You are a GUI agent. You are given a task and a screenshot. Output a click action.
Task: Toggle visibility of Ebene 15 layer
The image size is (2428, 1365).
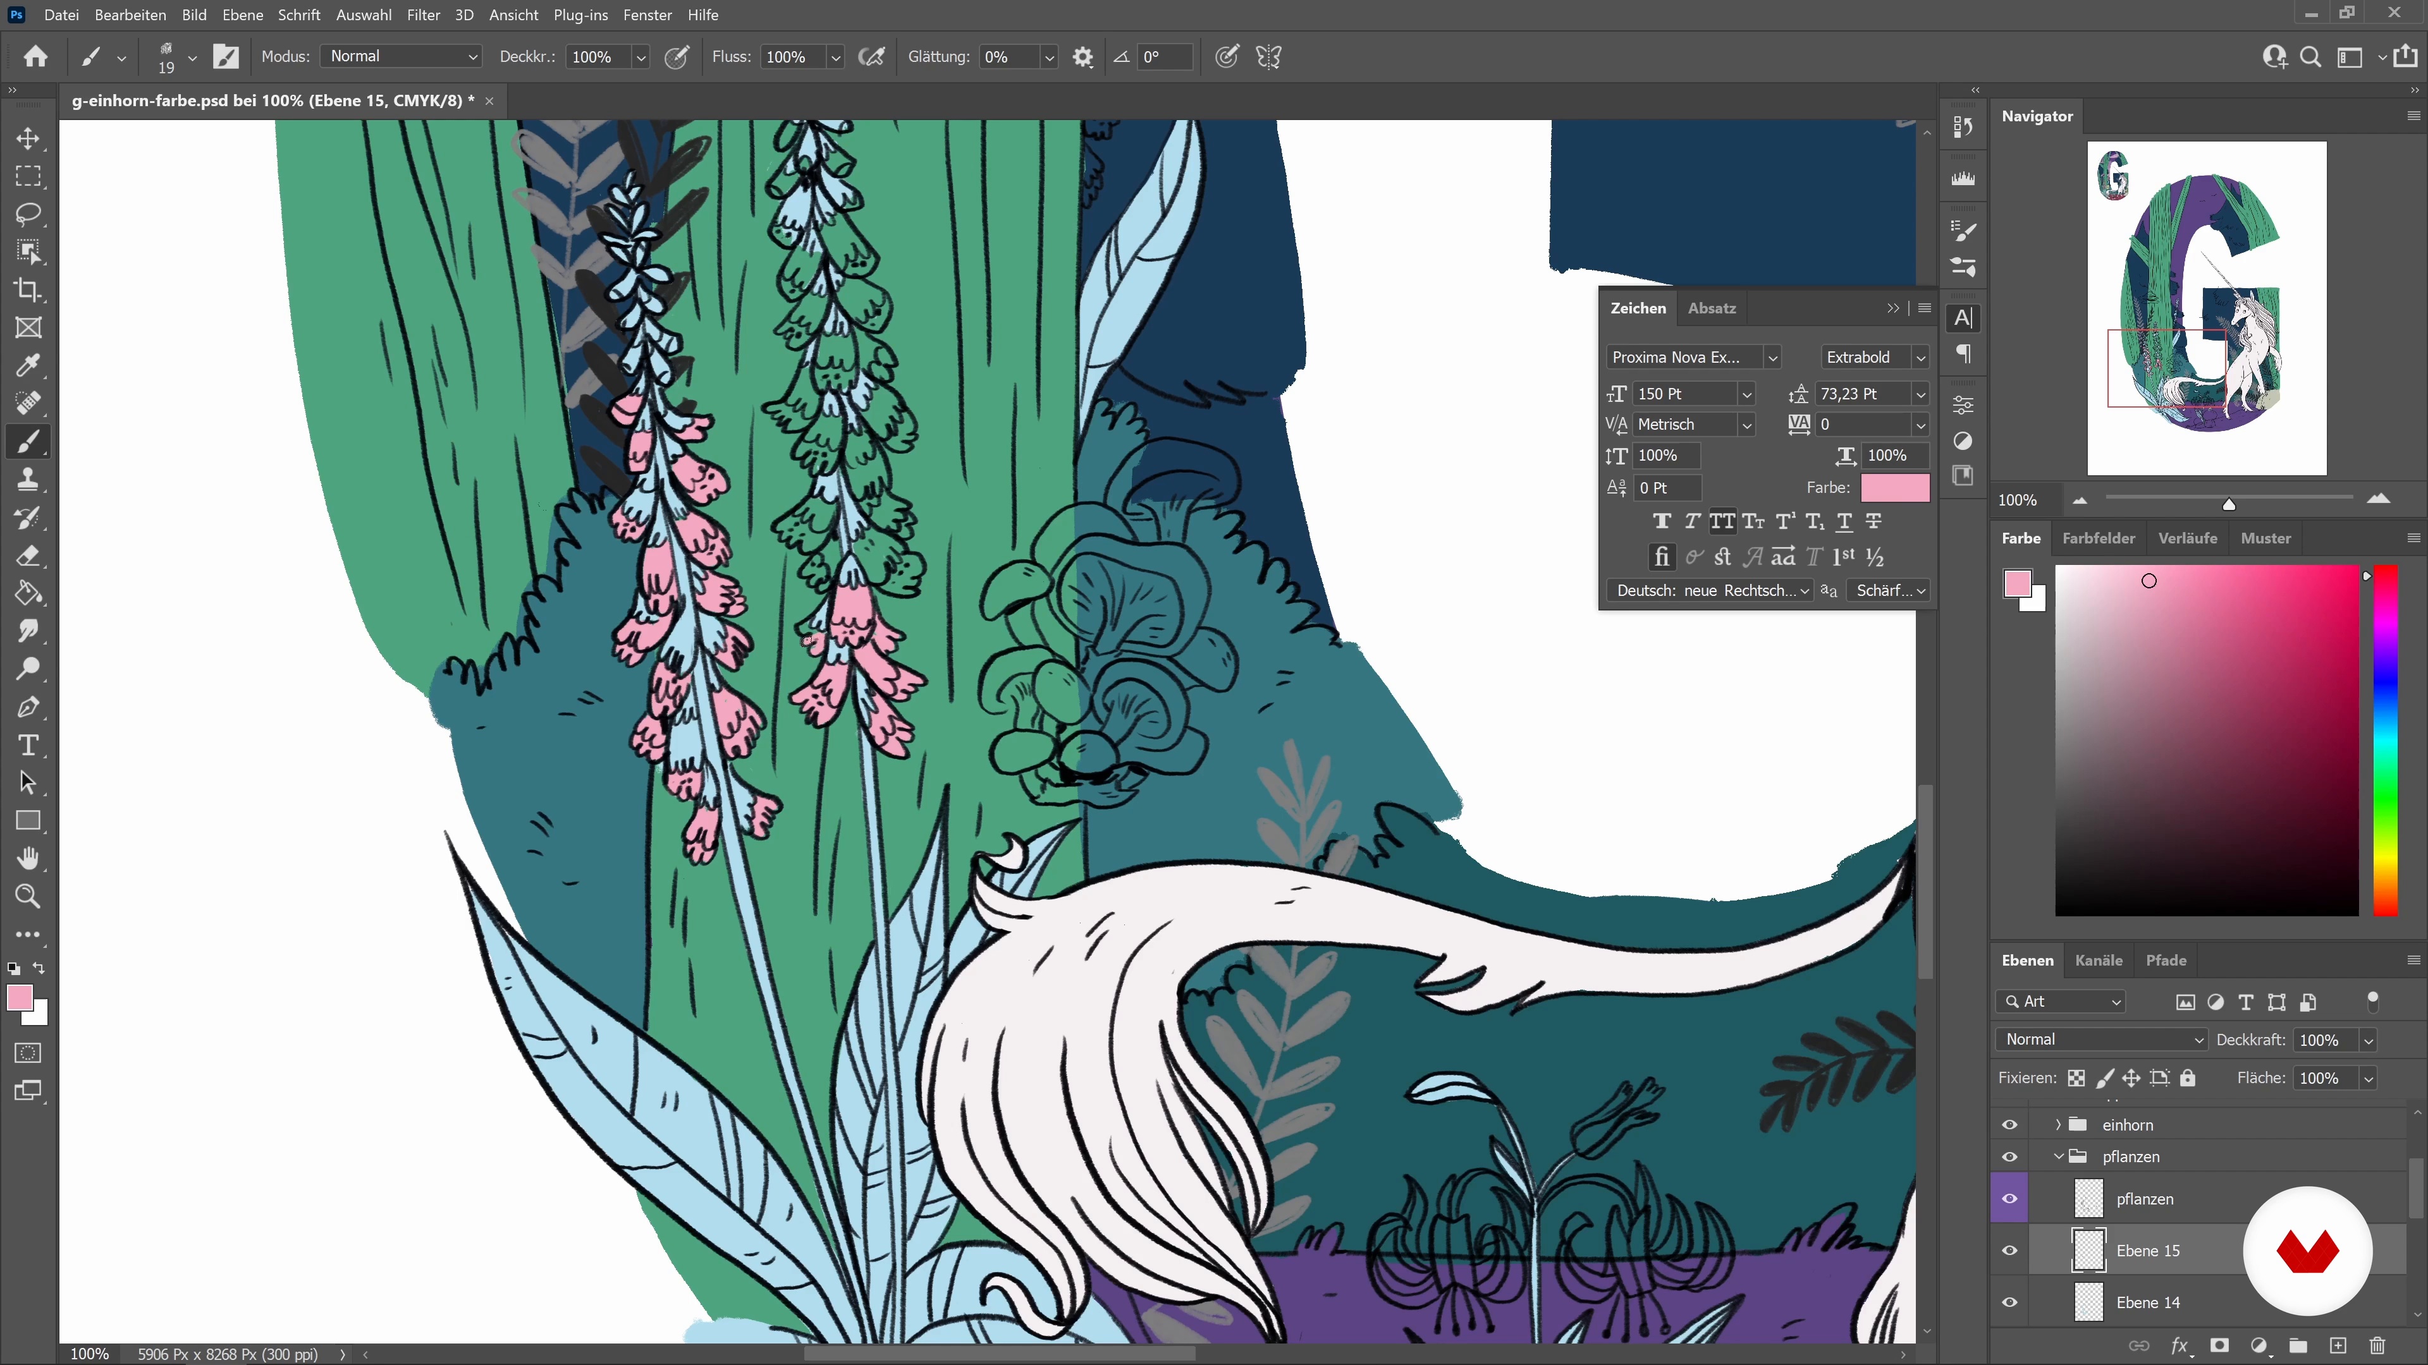(x=2009, y=1250)
